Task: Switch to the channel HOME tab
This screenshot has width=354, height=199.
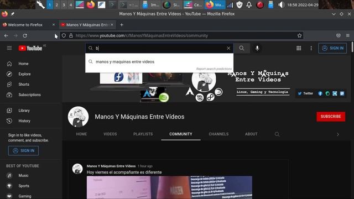Action: pos(81,134)
